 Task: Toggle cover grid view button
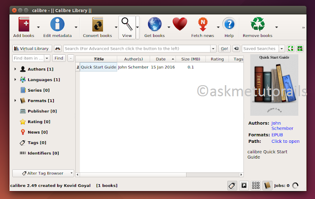(x=255, y=185)
